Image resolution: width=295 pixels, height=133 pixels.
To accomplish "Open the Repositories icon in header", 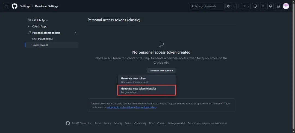I will tap(270, 6).
